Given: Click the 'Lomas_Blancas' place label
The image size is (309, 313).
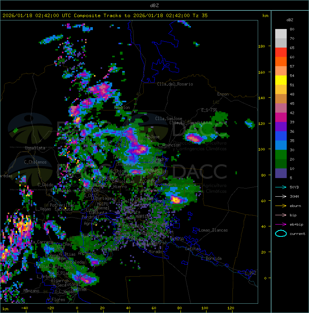Looking at the screenshot, I should (x=213, y=230).
